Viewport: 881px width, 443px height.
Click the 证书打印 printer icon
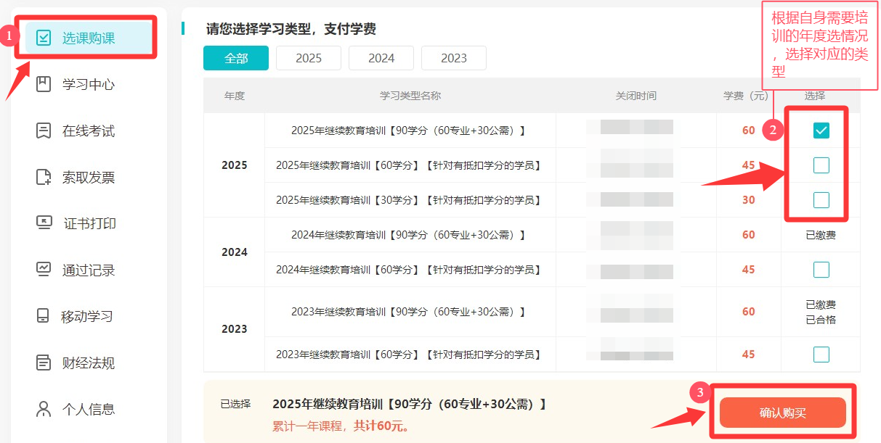pyautogui.click(x=44, y=223)
